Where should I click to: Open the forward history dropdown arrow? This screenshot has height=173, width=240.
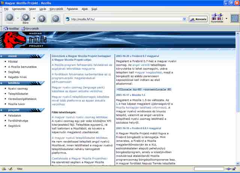click(x=34, y=18)
